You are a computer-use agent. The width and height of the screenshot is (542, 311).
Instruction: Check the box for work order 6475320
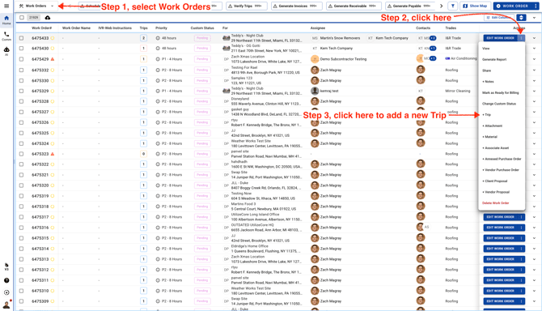click(x=21, y=185)
